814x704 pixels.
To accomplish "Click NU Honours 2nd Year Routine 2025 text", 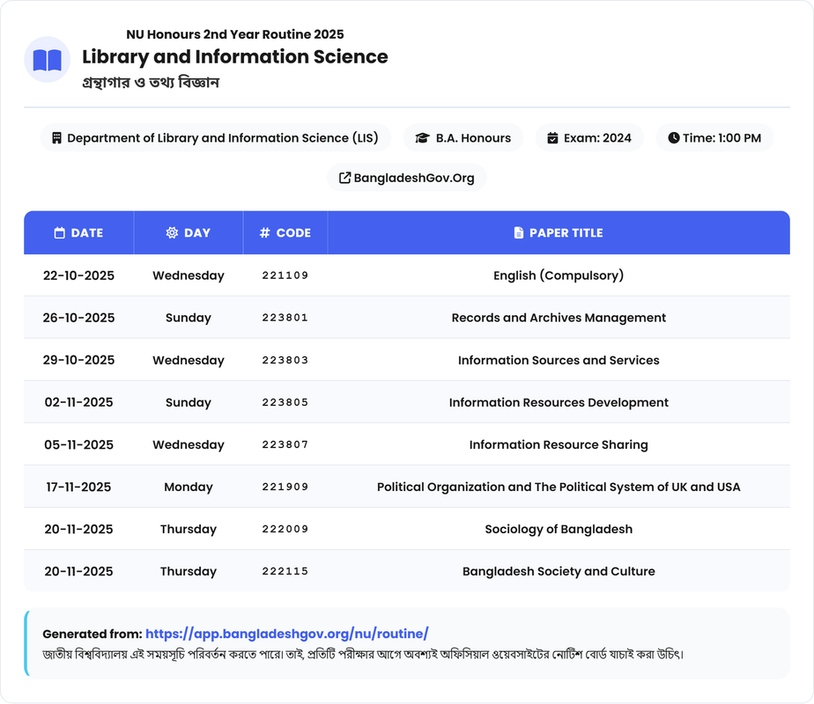I will (234, 34).
